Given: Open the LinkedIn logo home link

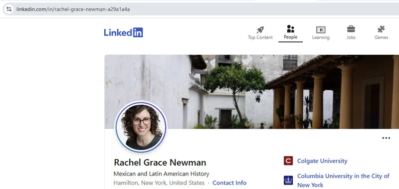Looking at the screenshot, I should point(123,32).
